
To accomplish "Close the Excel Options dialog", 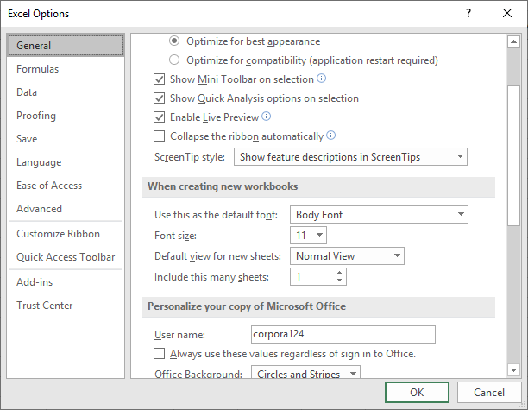I will pos(507,13).
